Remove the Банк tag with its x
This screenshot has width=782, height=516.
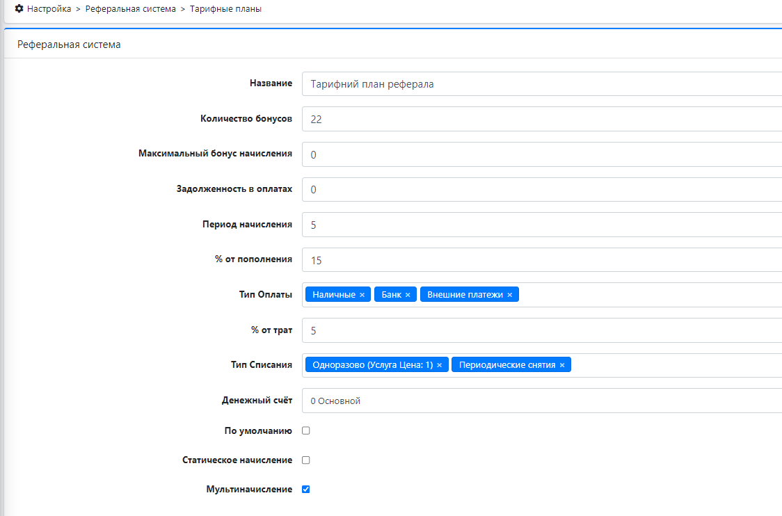408,295
